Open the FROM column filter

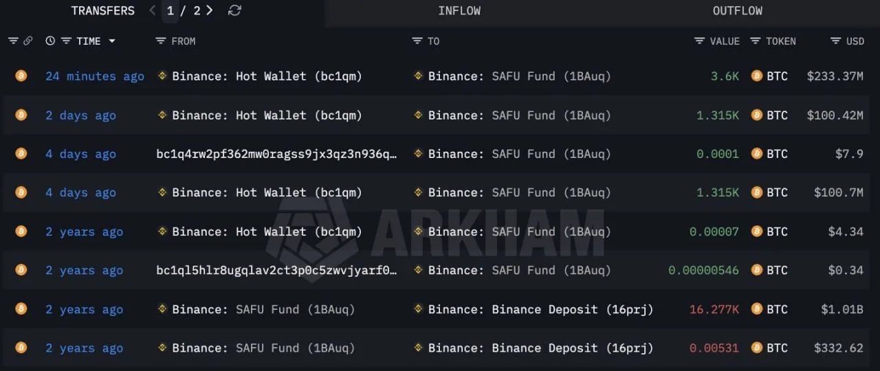pos(161,41)
